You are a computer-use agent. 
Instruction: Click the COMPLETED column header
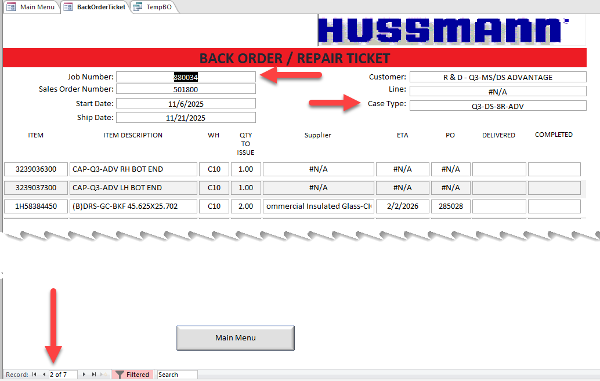(554, 135)
